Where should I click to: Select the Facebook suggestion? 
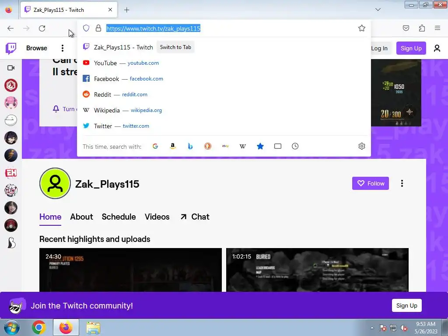point(224,79)
